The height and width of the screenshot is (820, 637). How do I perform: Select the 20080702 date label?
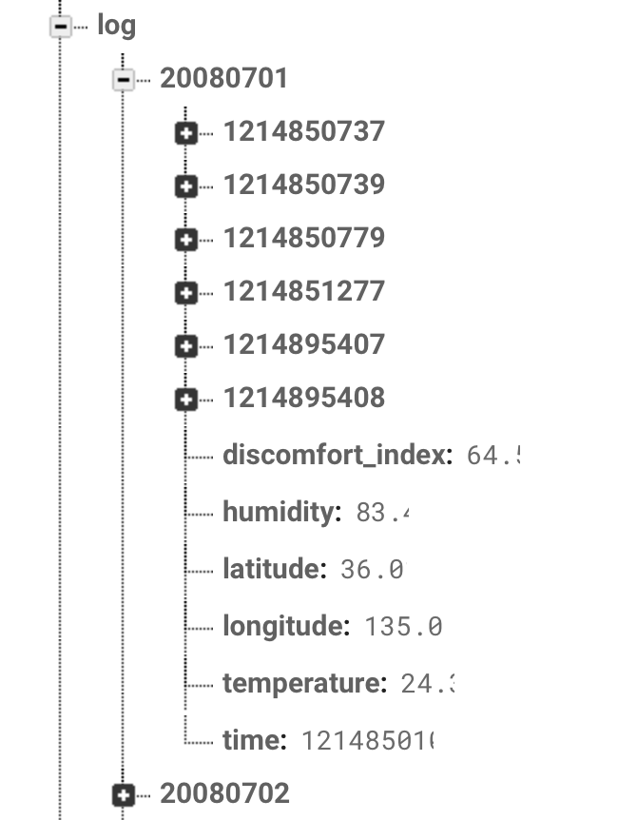[224, 791]
